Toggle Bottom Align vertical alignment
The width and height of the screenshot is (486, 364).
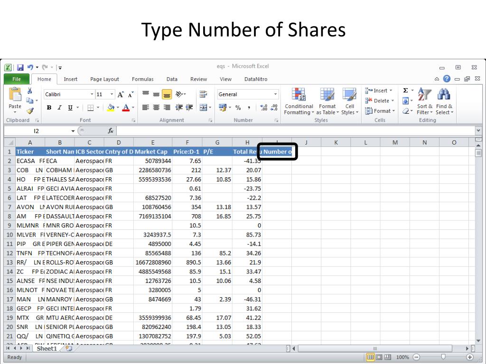point(167,94)
